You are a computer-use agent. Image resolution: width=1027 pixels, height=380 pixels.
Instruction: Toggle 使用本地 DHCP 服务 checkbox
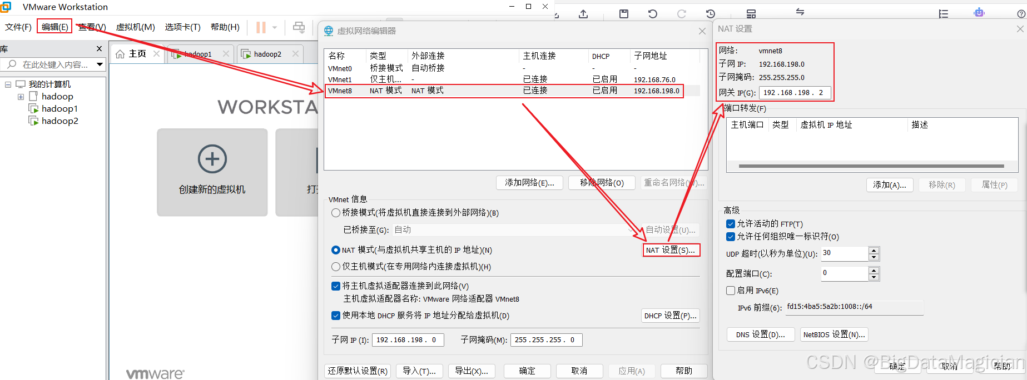pos(336,316)
